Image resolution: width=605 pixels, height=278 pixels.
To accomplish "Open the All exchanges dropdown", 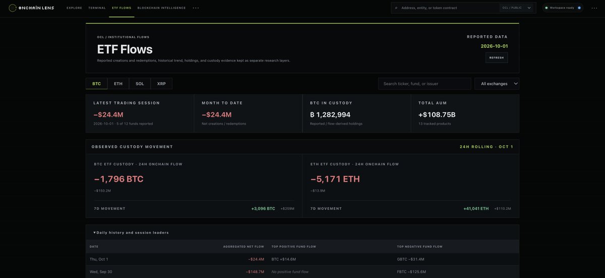I will coord(497,84).
